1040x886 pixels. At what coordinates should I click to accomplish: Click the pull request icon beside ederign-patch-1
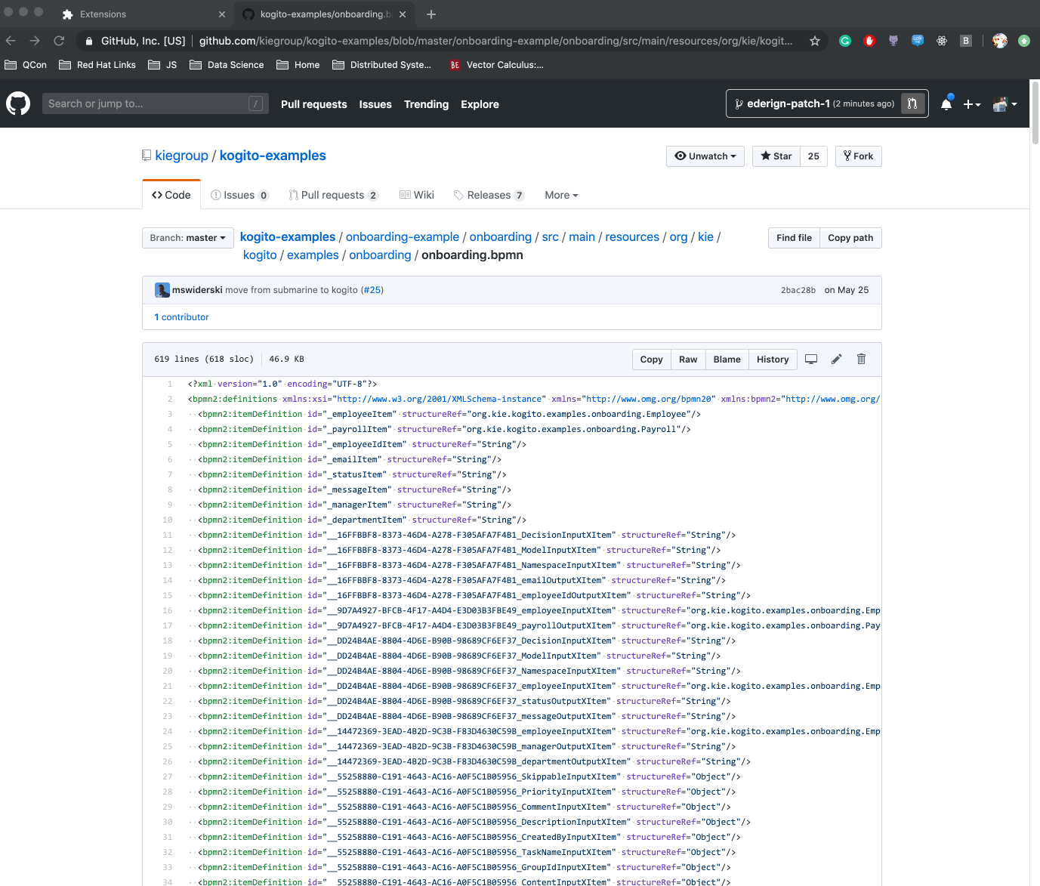[912, 103]
